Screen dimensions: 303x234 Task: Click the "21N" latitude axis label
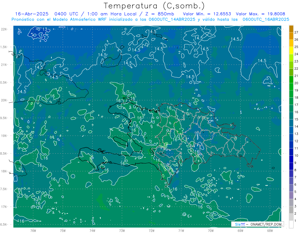click(x=4, y=65)
